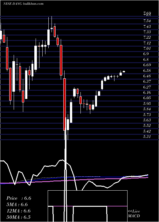Click the 5.73 price axis label
The height and width of the screenshot is (222, 159).
coord(147,115)
